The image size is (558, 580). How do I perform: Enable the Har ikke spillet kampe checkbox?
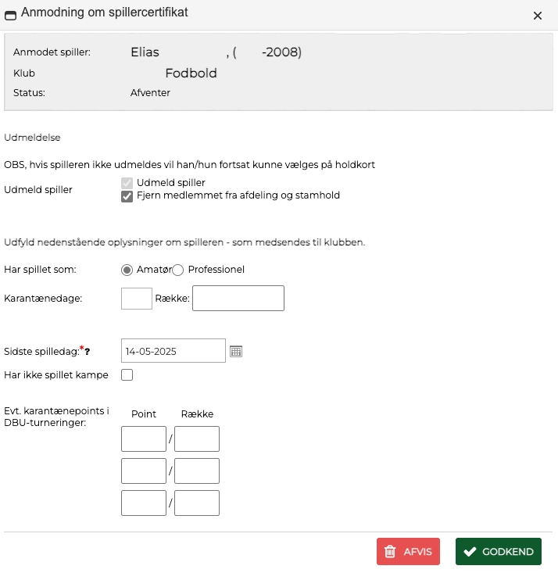pos(127,375)
